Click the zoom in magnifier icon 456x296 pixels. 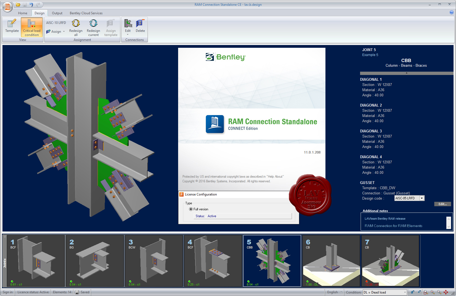[433, 292]
